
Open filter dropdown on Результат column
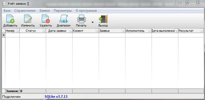(x=202, y=31)
